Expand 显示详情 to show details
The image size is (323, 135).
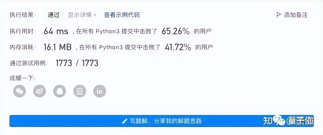[82, 15]
